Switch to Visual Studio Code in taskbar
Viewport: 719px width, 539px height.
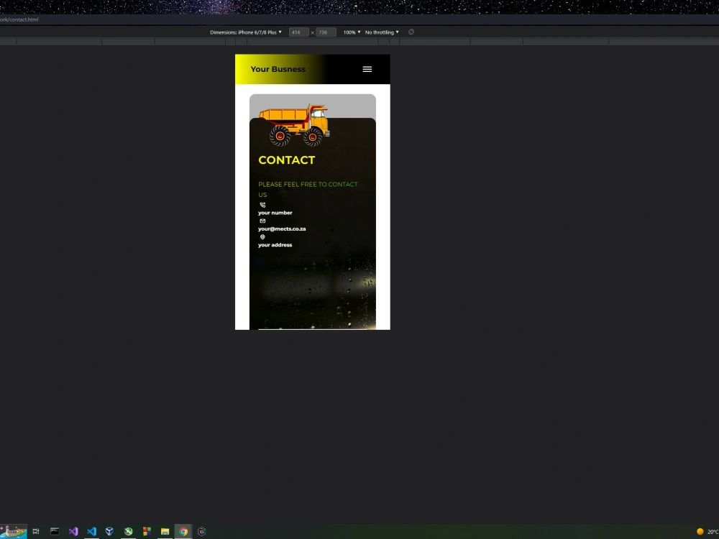(x=92, y=531)
